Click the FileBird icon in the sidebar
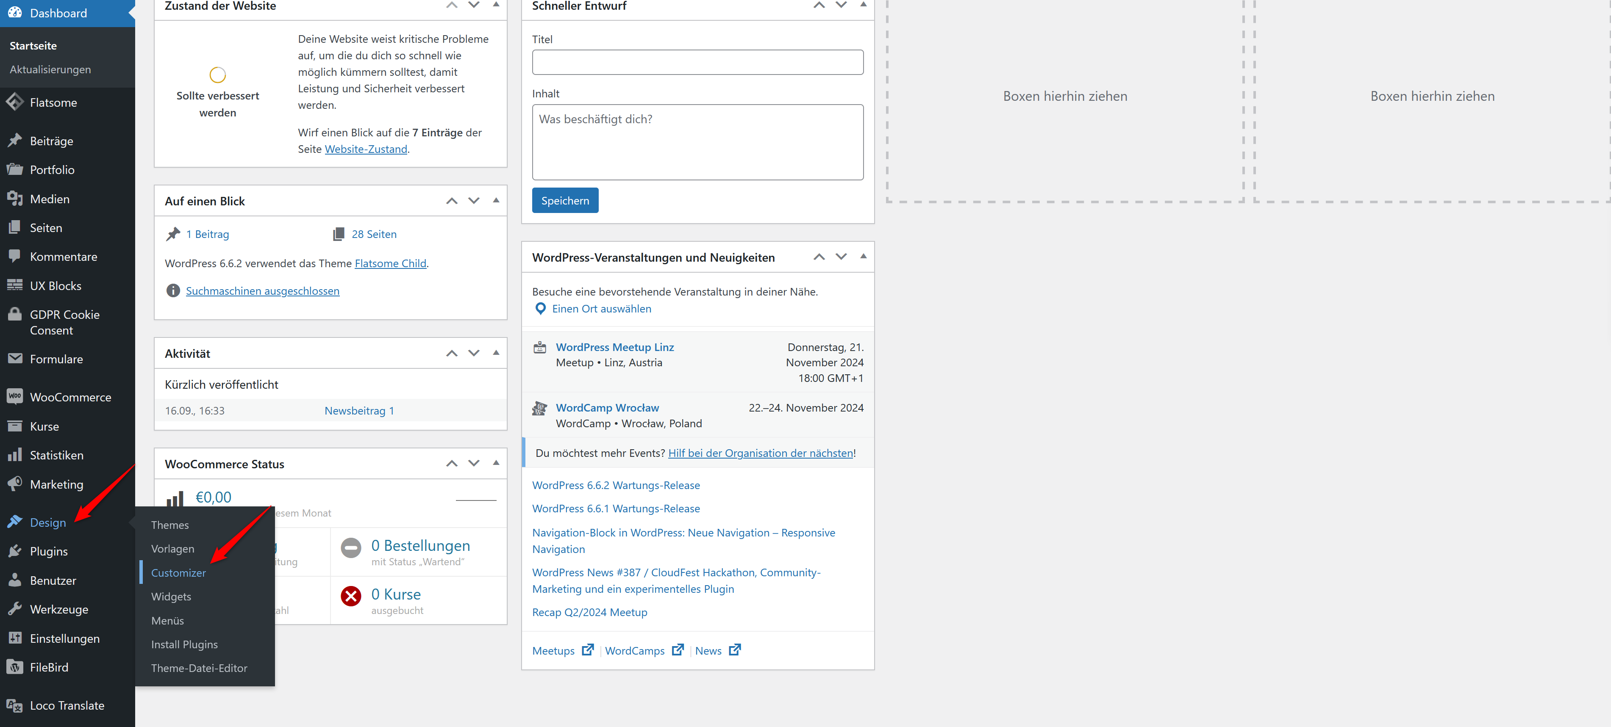 coord(14,667)
